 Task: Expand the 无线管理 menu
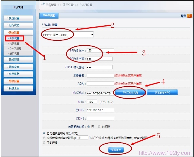click(x=18, y=60)
